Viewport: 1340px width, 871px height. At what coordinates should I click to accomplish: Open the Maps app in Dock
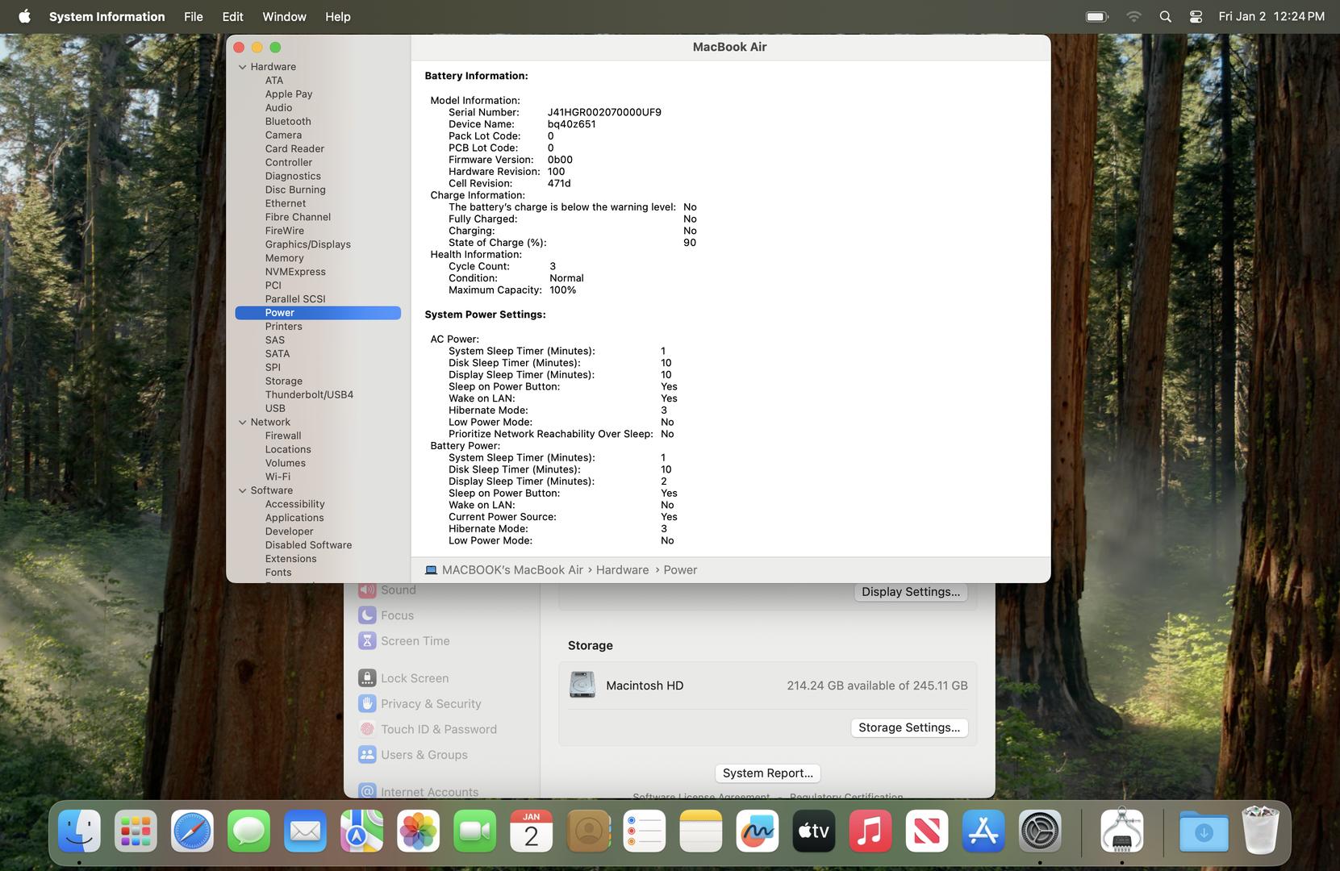[x=361, y=831]
